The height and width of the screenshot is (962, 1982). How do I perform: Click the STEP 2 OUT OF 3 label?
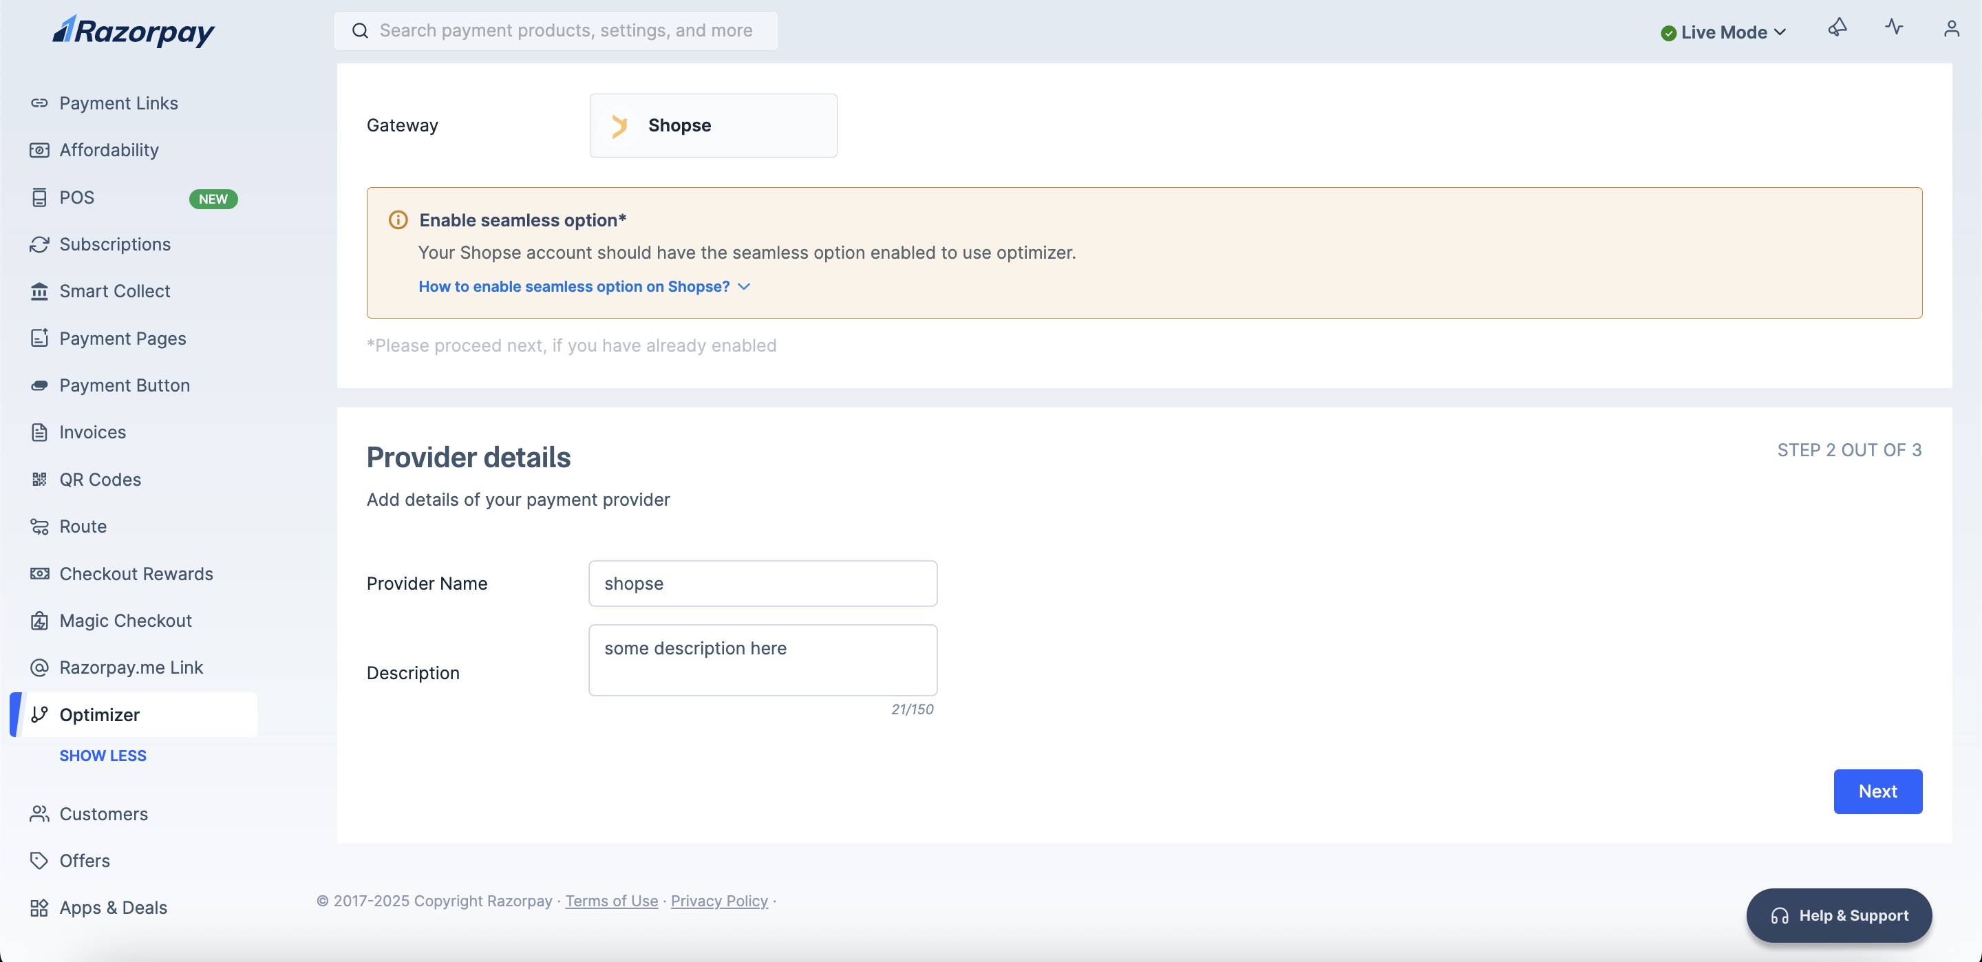click(x=1849, y=450)
